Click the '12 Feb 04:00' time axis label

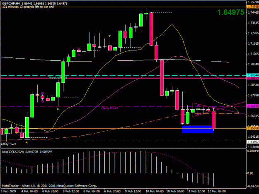point(217,192)
